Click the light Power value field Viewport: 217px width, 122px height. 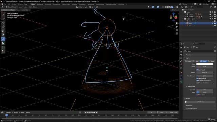(204, 67)
